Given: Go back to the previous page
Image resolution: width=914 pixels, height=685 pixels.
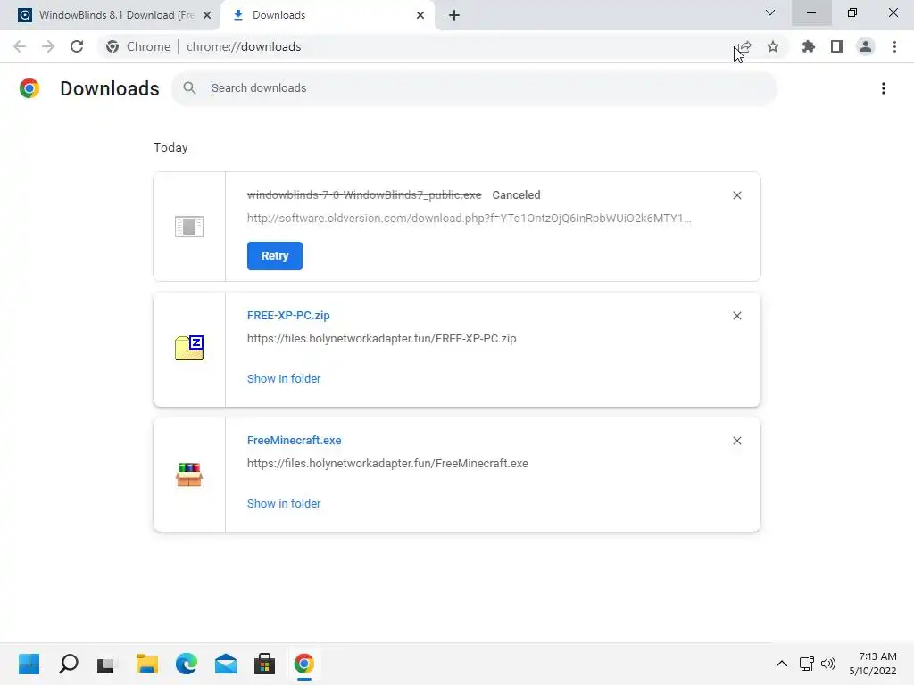Looking at the screenshot, I should pyautogui.click(x=20, y=46).
